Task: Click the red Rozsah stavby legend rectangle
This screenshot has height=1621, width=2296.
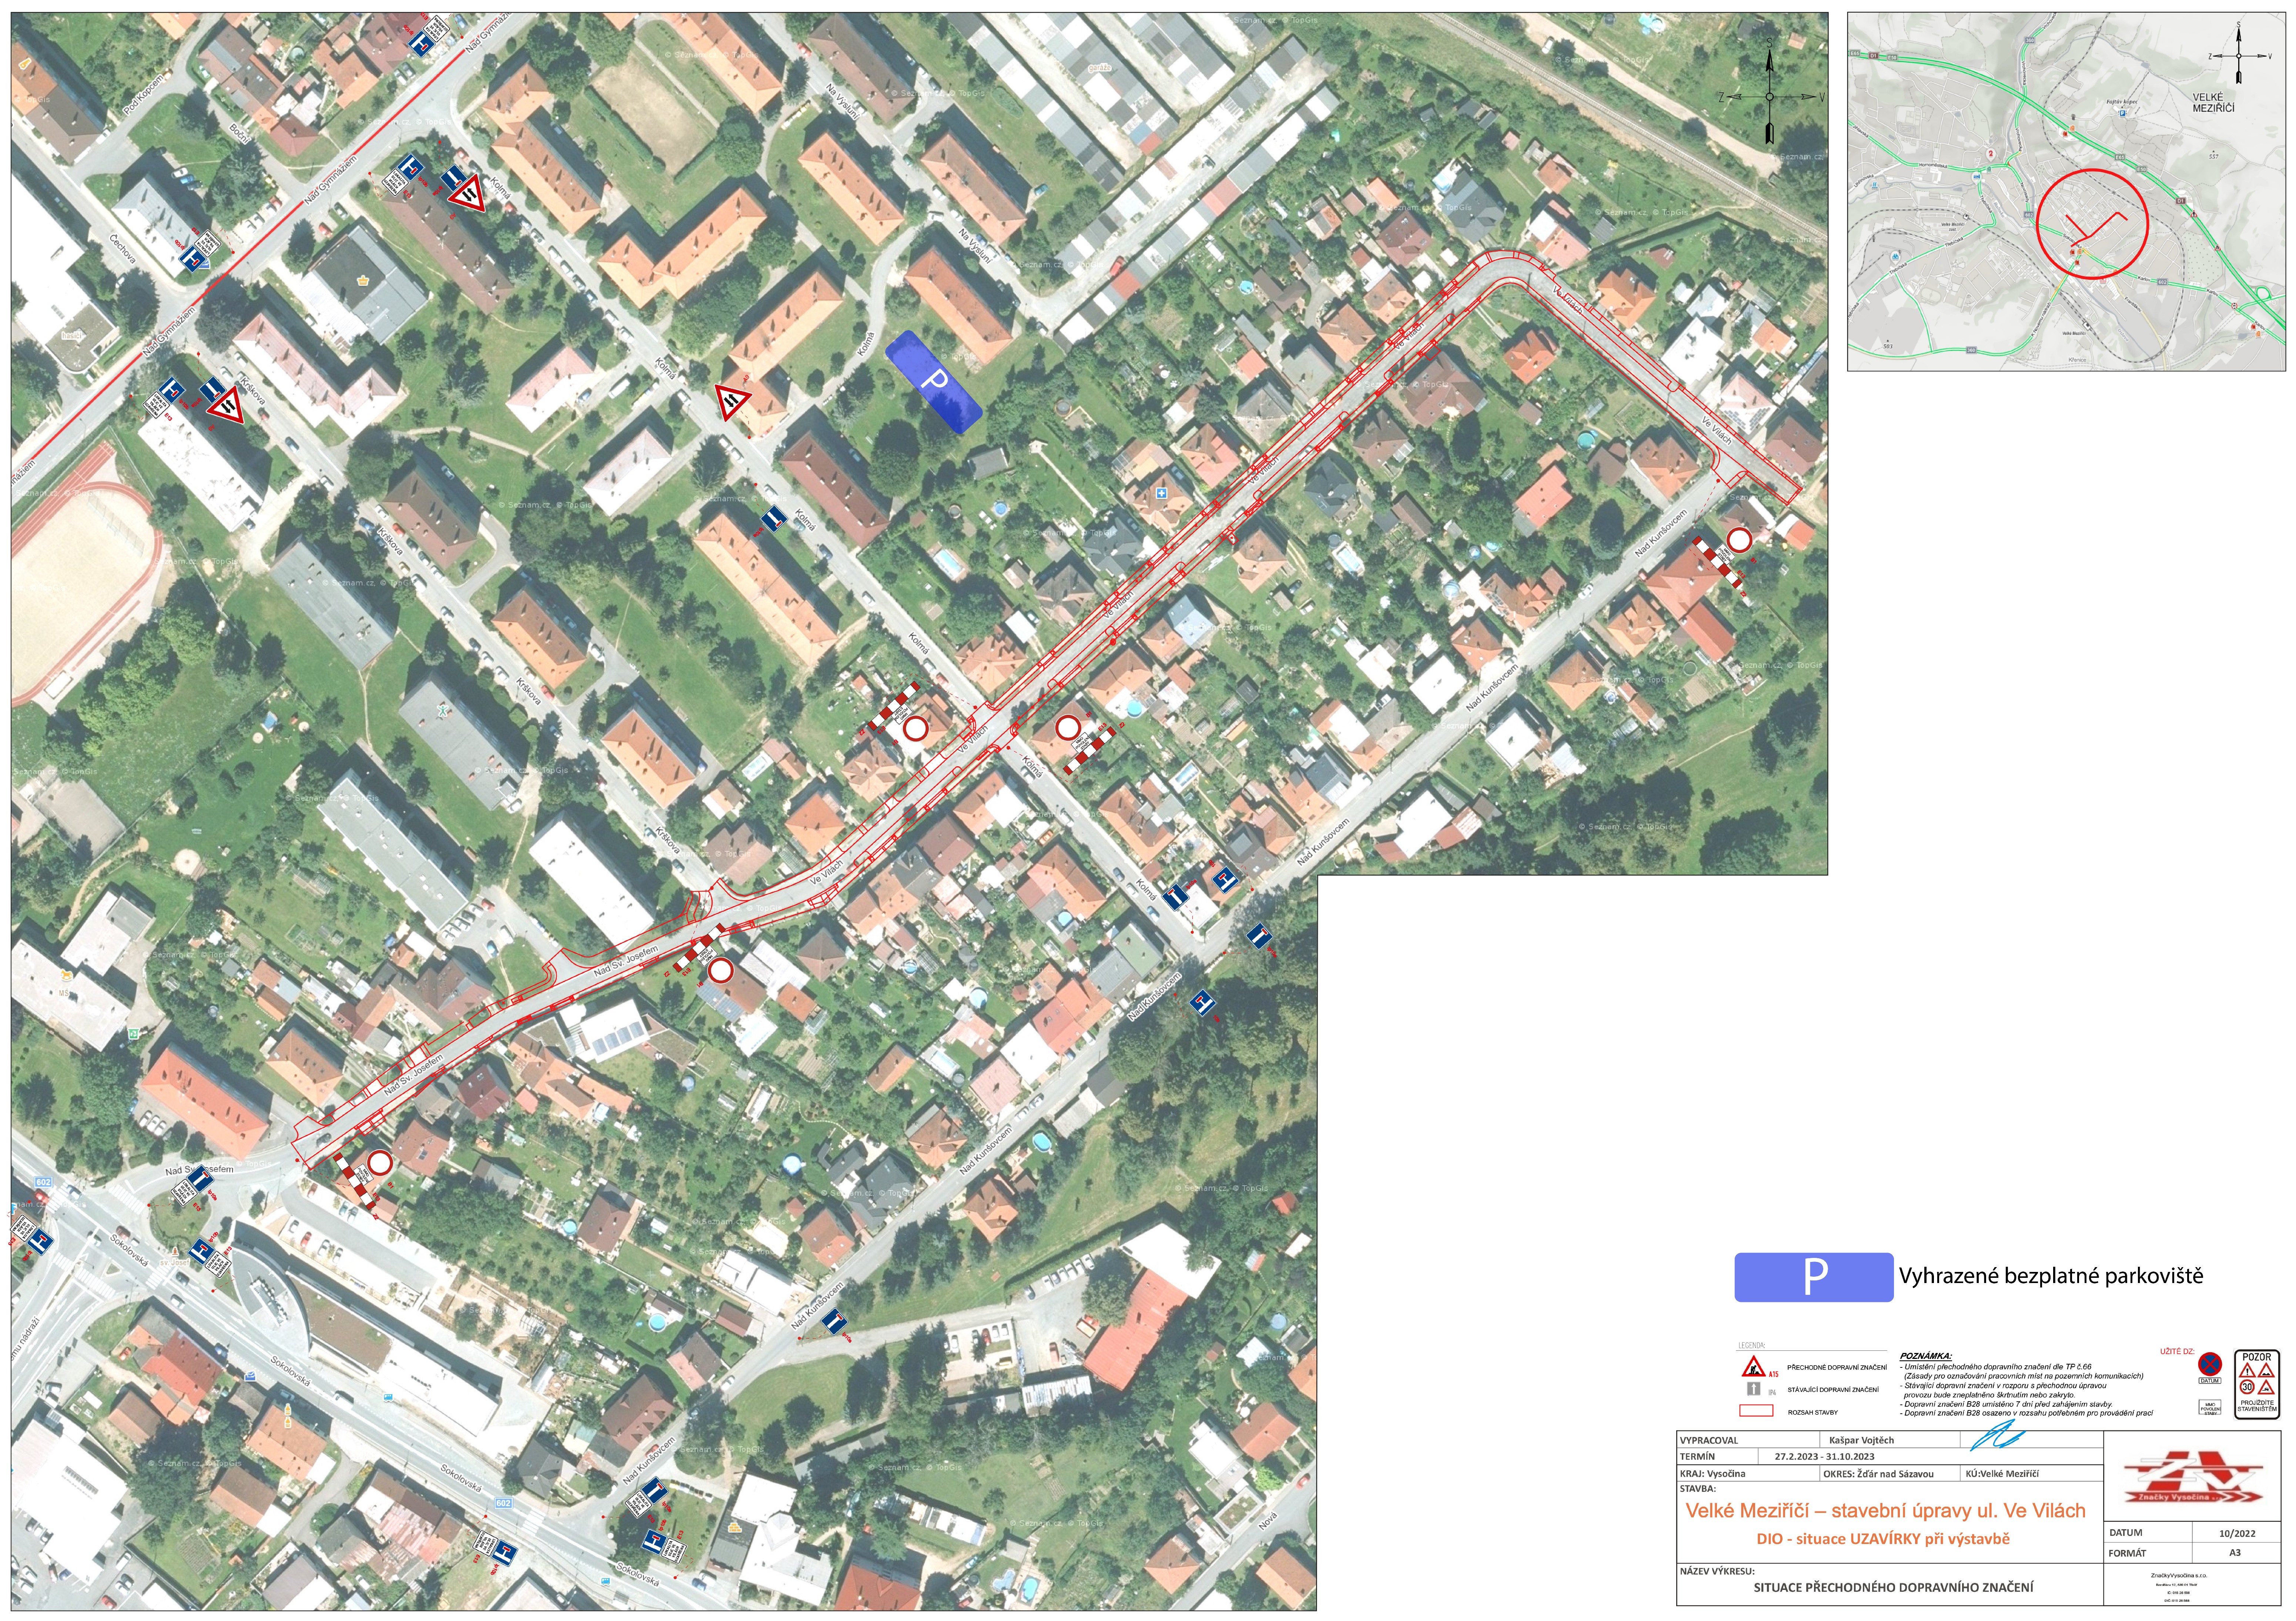Action: [x=1757, y=1411]
